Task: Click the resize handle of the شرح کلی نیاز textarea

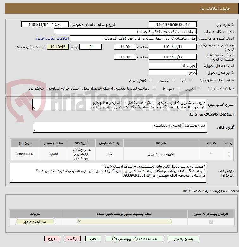Action: pos(34,108)
